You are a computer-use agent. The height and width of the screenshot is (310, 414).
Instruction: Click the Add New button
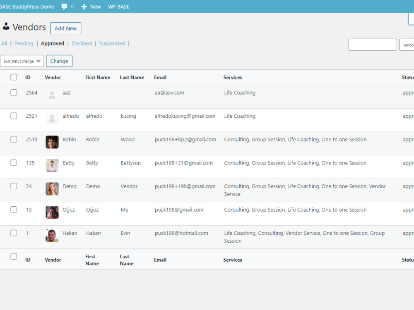pyautogui.click(x=65, y=28)
